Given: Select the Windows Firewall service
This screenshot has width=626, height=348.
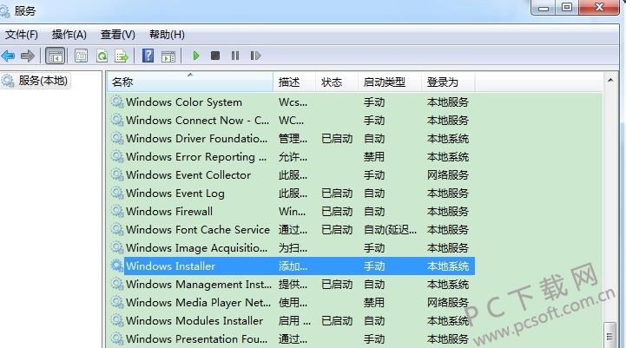Looking at the screenshot, I should tap(293, 212).
